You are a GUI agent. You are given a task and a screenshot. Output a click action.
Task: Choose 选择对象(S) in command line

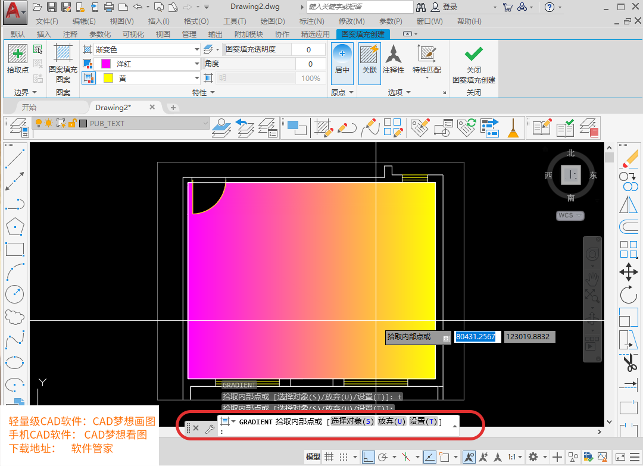[x=352, y=421]
